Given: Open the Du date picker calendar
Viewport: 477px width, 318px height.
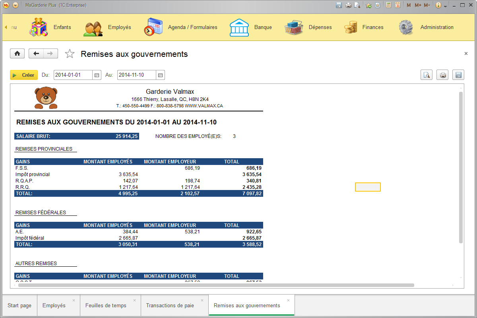Looking at the screenshot, I should 97,75.
